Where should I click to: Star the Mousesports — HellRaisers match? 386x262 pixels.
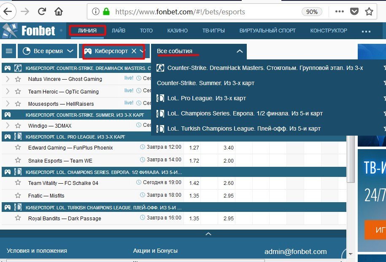(x=18, y=104)
